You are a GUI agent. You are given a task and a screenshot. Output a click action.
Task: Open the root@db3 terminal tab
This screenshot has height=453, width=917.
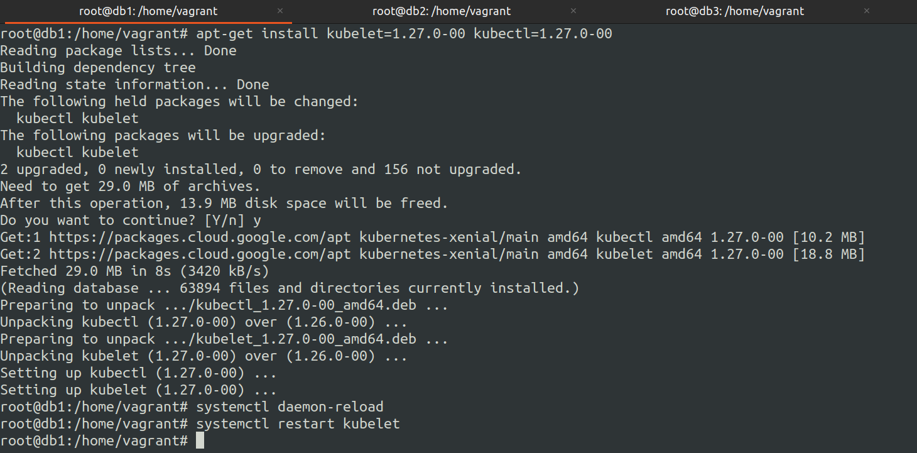(x=734, y=11)
